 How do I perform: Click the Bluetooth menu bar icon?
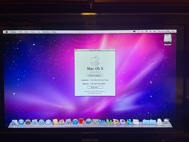tap(143, 31)
